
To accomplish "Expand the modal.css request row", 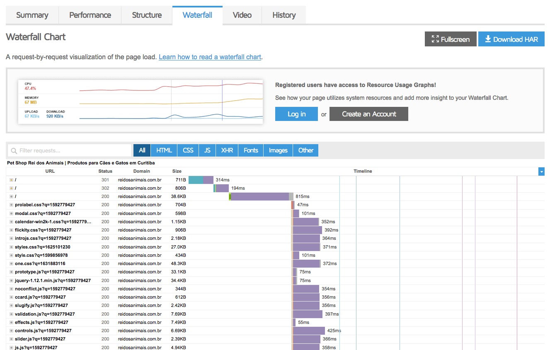I will pos(12,213).
